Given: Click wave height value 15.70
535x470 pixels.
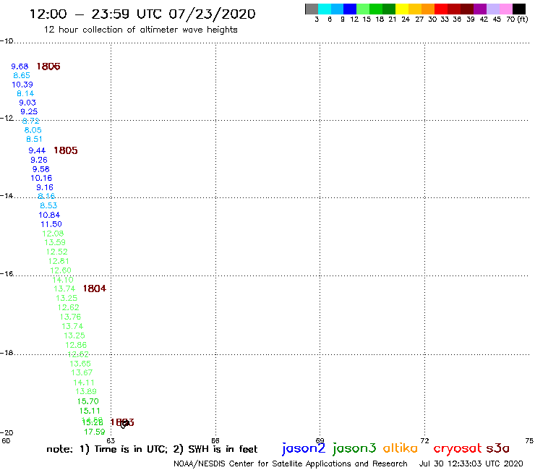Looking at the screenshot, I should pyautogui.click(x=88, y=401).
